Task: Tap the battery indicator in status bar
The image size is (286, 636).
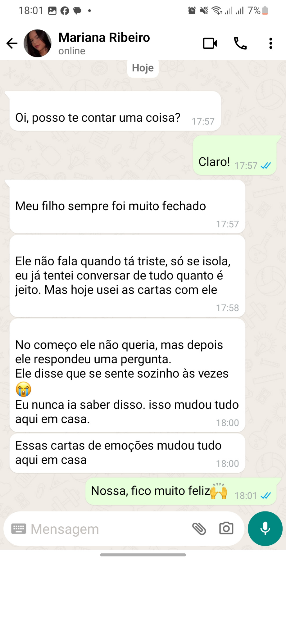Action: tap(265, 11)
